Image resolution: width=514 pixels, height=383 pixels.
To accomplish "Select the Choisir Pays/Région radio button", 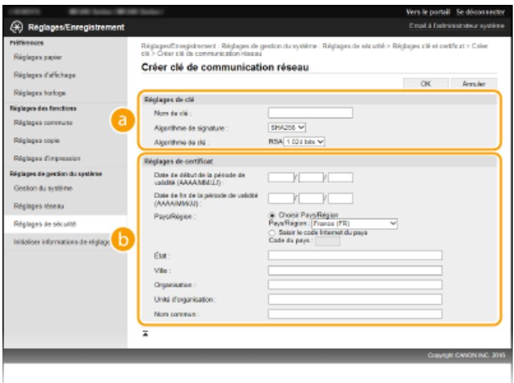I will (272, 215).
